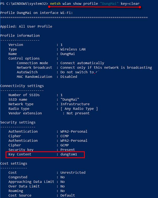Screen dimensions: 158x198
Task: Click the key=clear parameter in the command
Action: tap(130, 3)
